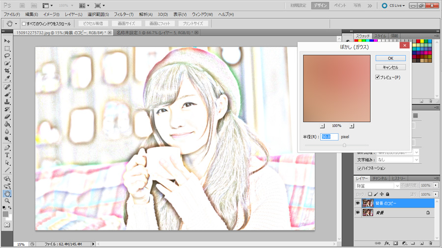Viewport: 442px width, 248px height.
Task: Click the fx layer style icon
Action: [x=387, y=243]
